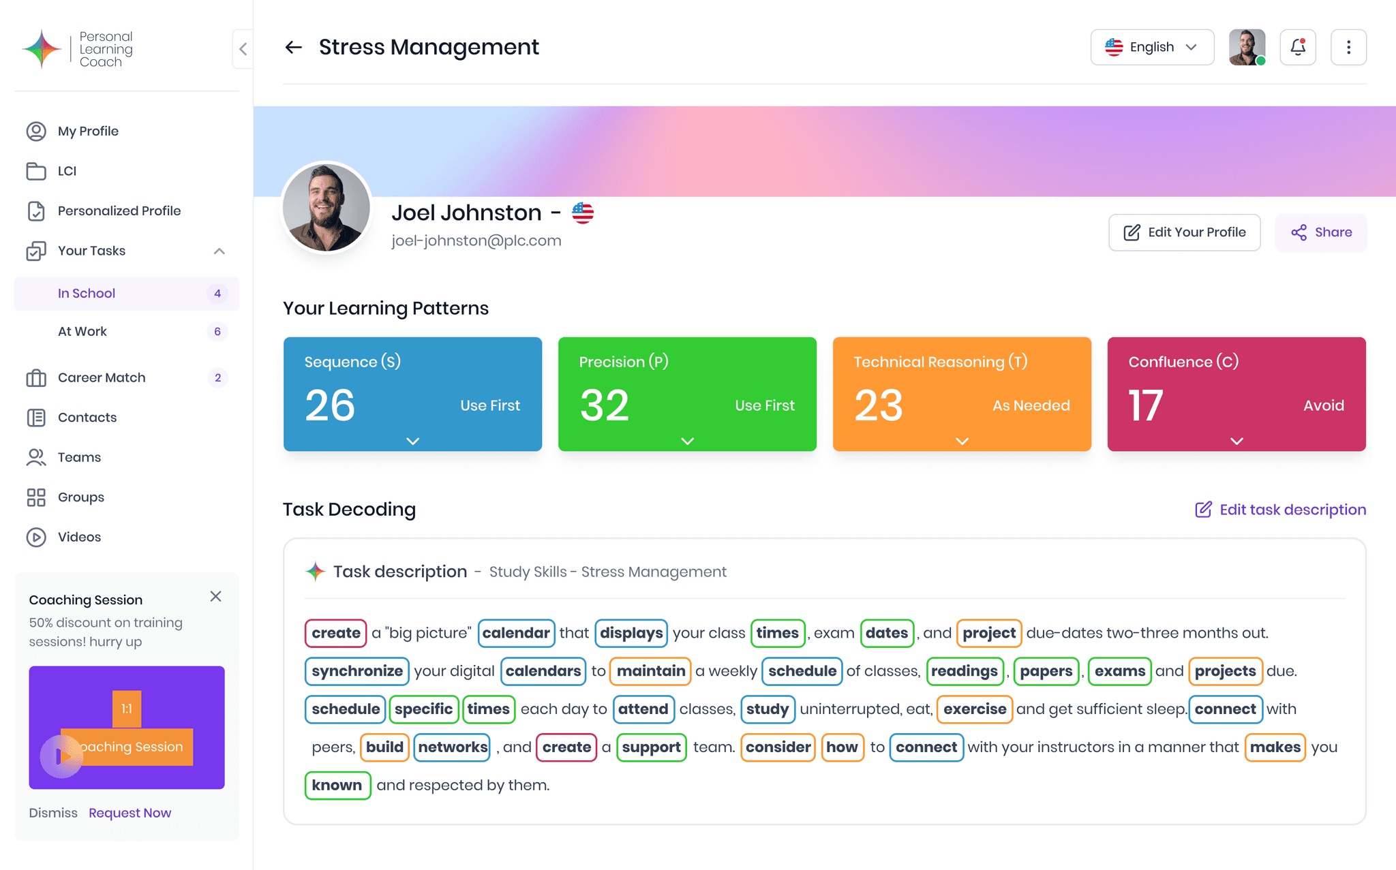Screen dimensions: 1396x870
Task: Click the Groups grid icon
Action: click(x=36, y=497)
